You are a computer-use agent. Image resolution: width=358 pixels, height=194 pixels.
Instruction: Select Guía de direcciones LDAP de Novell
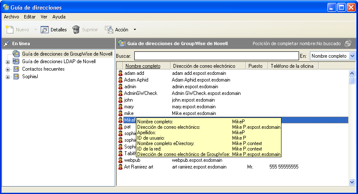point(59,61)
